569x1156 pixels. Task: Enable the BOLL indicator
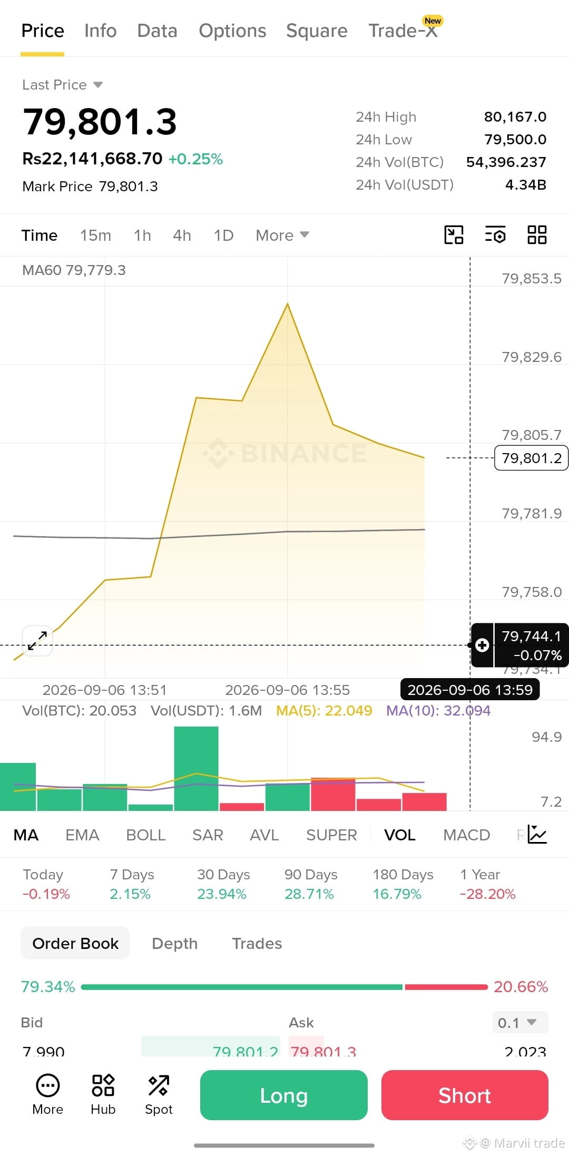point(146,835)
